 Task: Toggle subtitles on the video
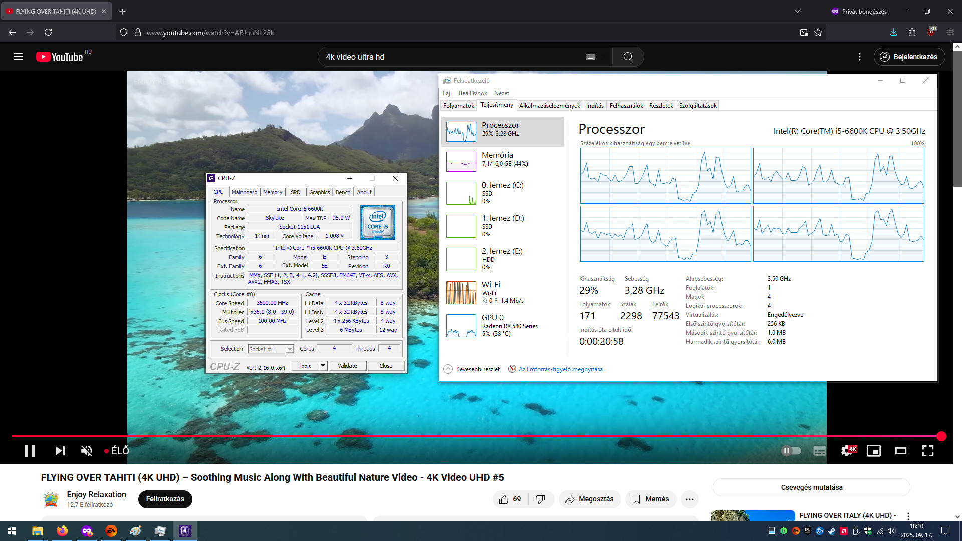coord(820,451)
